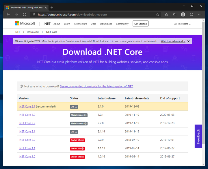
Task: Open browser Settings and more menu
Action: pos(200,14)
